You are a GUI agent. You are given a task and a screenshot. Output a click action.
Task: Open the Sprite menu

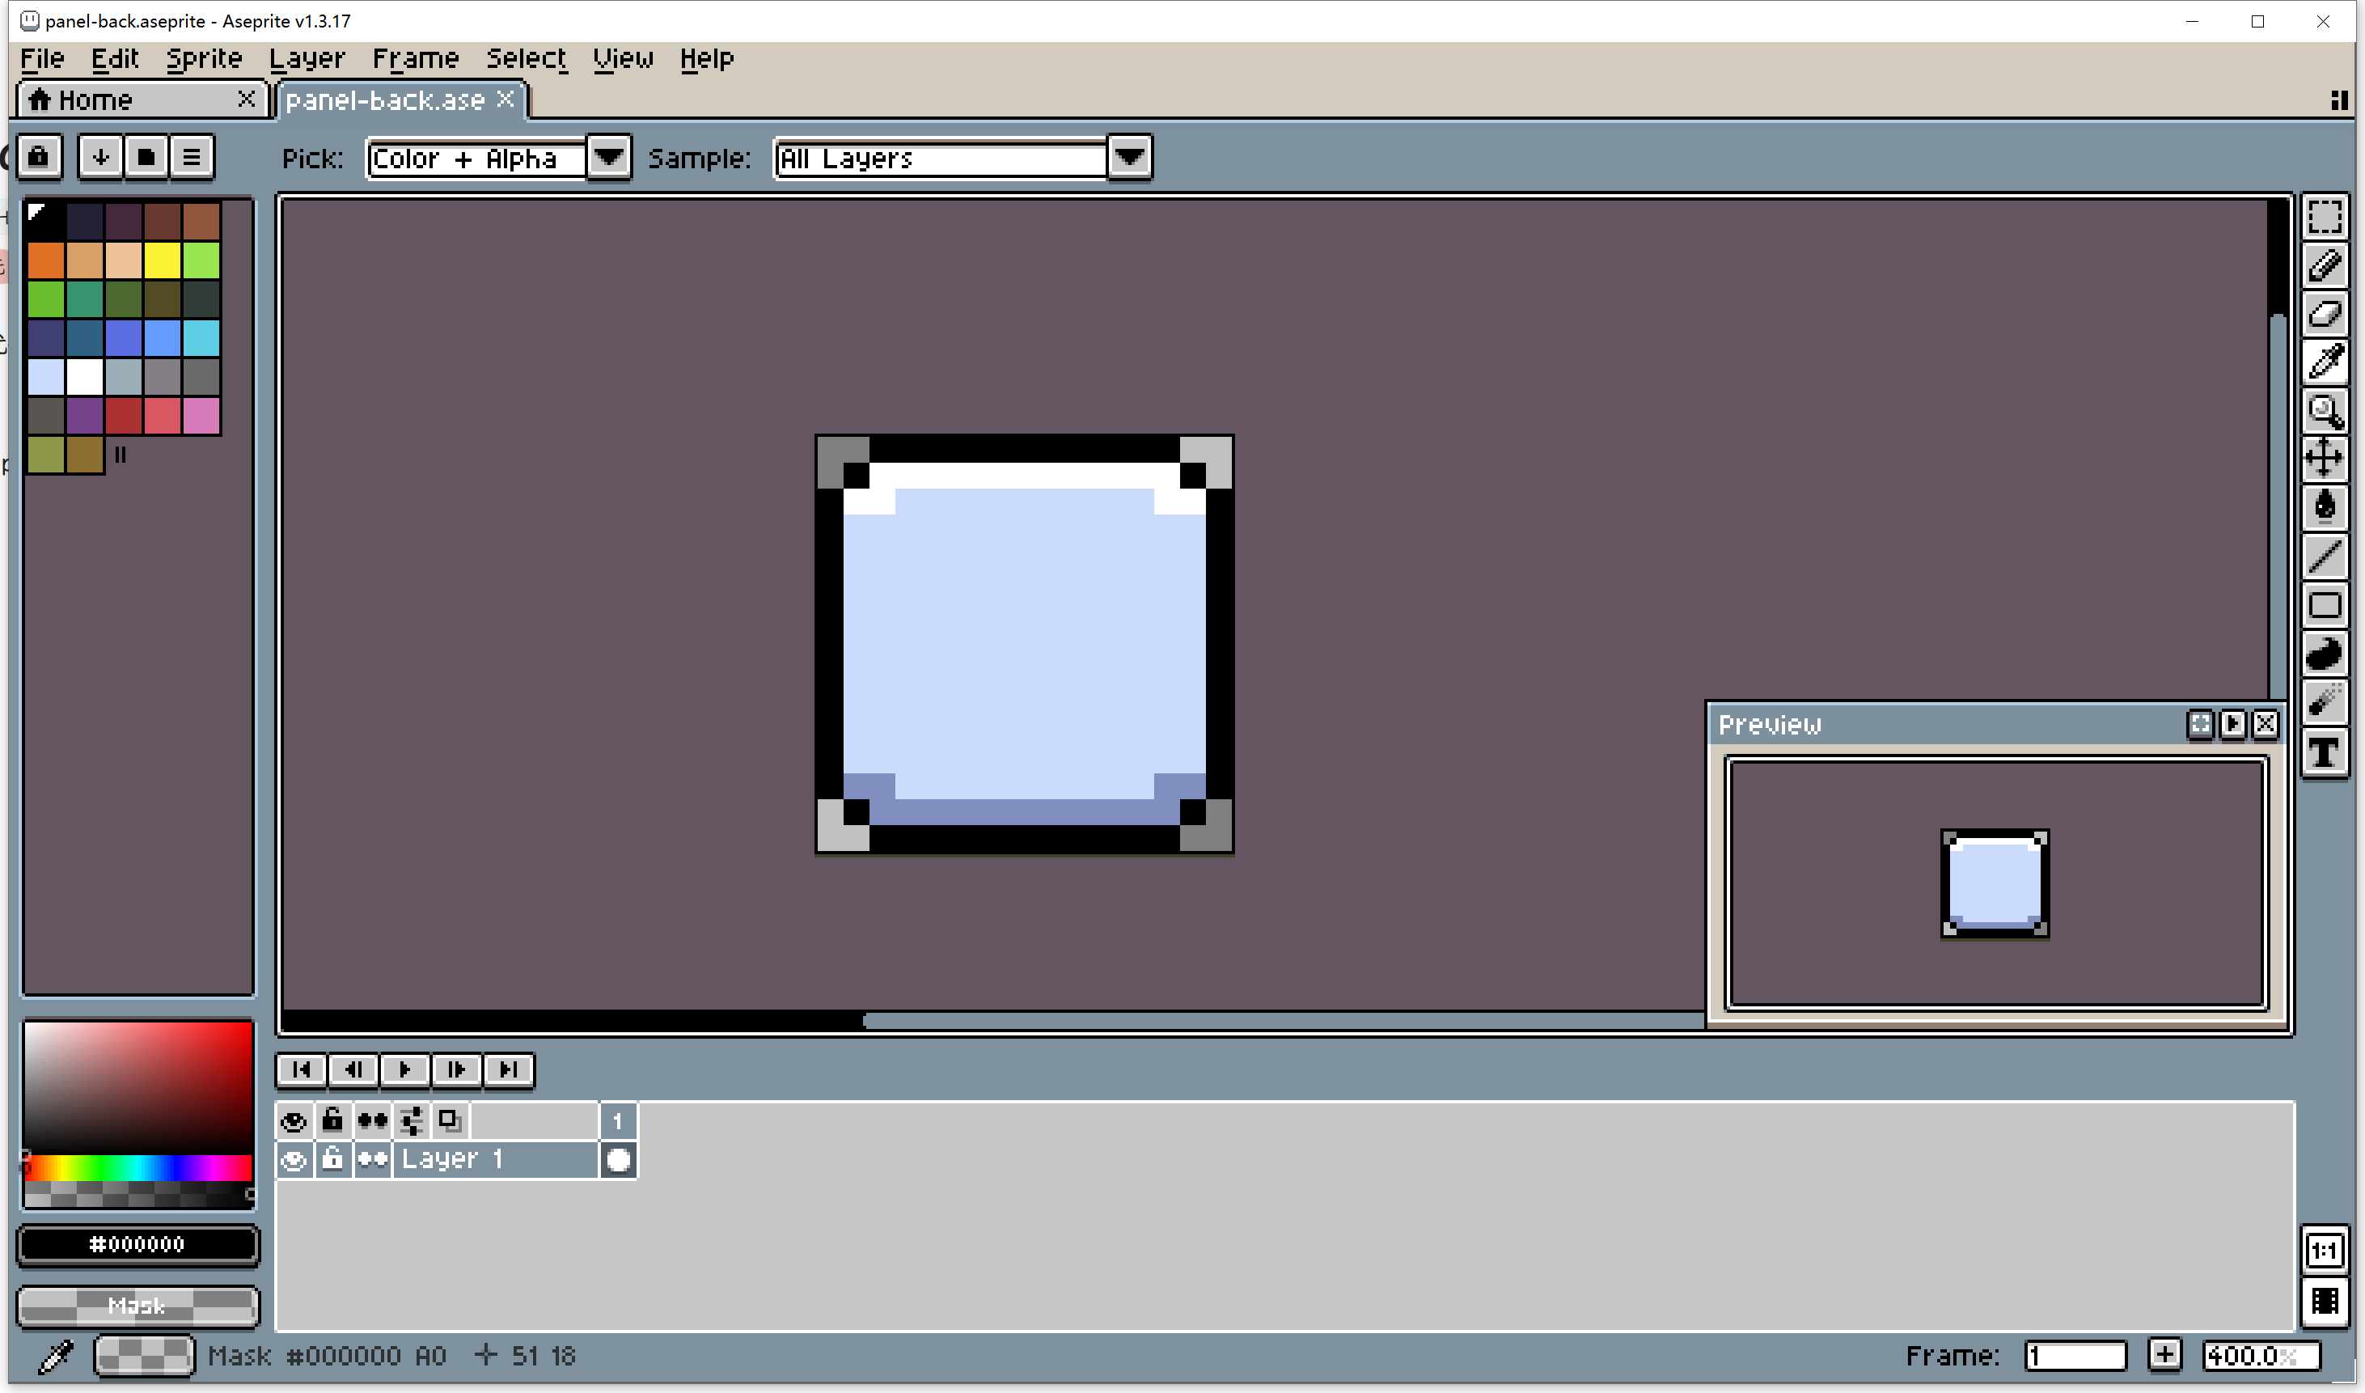tap(204, 59)
